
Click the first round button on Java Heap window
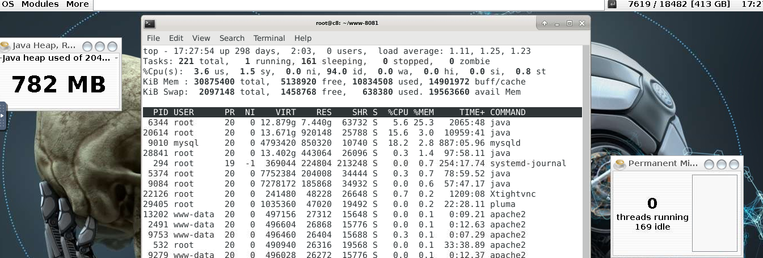88,46
